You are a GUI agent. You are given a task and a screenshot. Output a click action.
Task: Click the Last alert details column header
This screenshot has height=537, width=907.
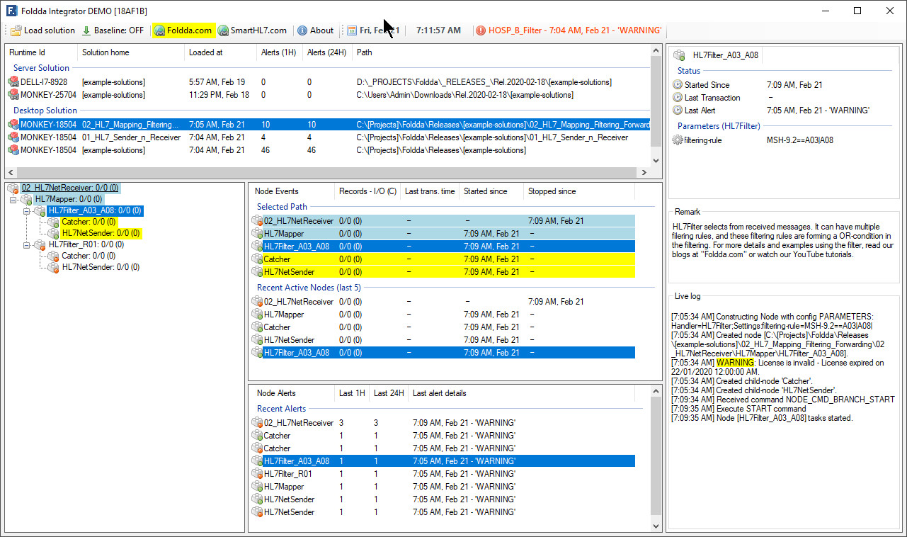pos(523,393)
